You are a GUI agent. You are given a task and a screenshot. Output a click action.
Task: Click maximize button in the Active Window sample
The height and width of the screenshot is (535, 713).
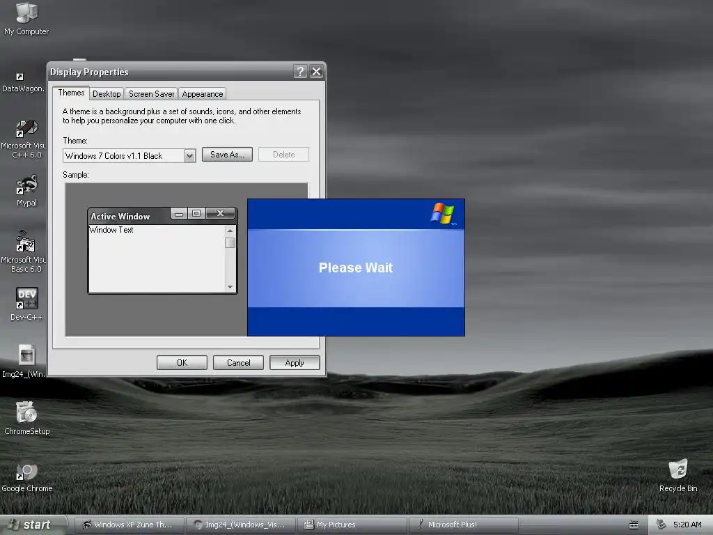point(196,213)
